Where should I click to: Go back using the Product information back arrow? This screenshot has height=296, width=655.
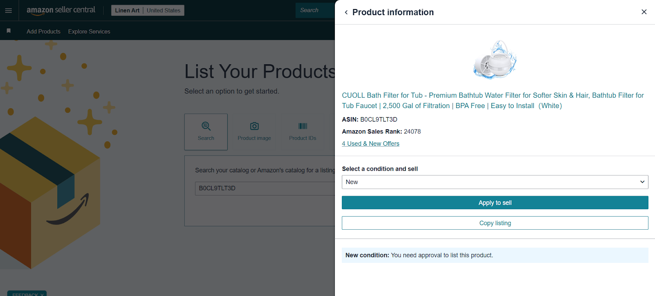[346, 12]
